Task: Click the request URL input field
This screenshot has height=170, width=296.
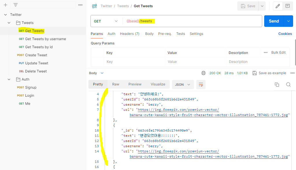Action: tap(192, 21)
